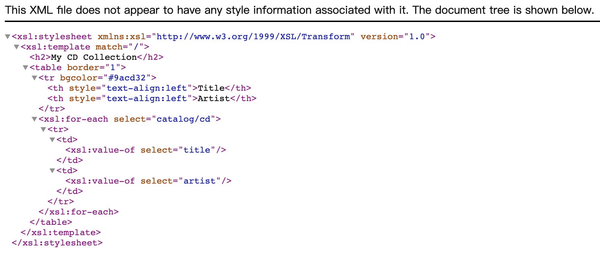
Task: Click the XSL Transform namespace URL
Action: [x=253, y=37]
